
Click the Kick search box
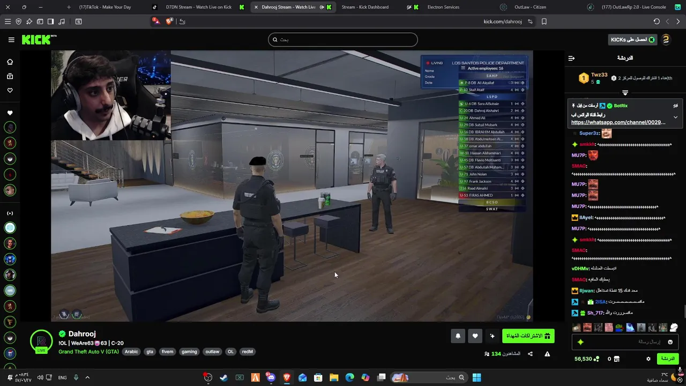pos(343,40)
